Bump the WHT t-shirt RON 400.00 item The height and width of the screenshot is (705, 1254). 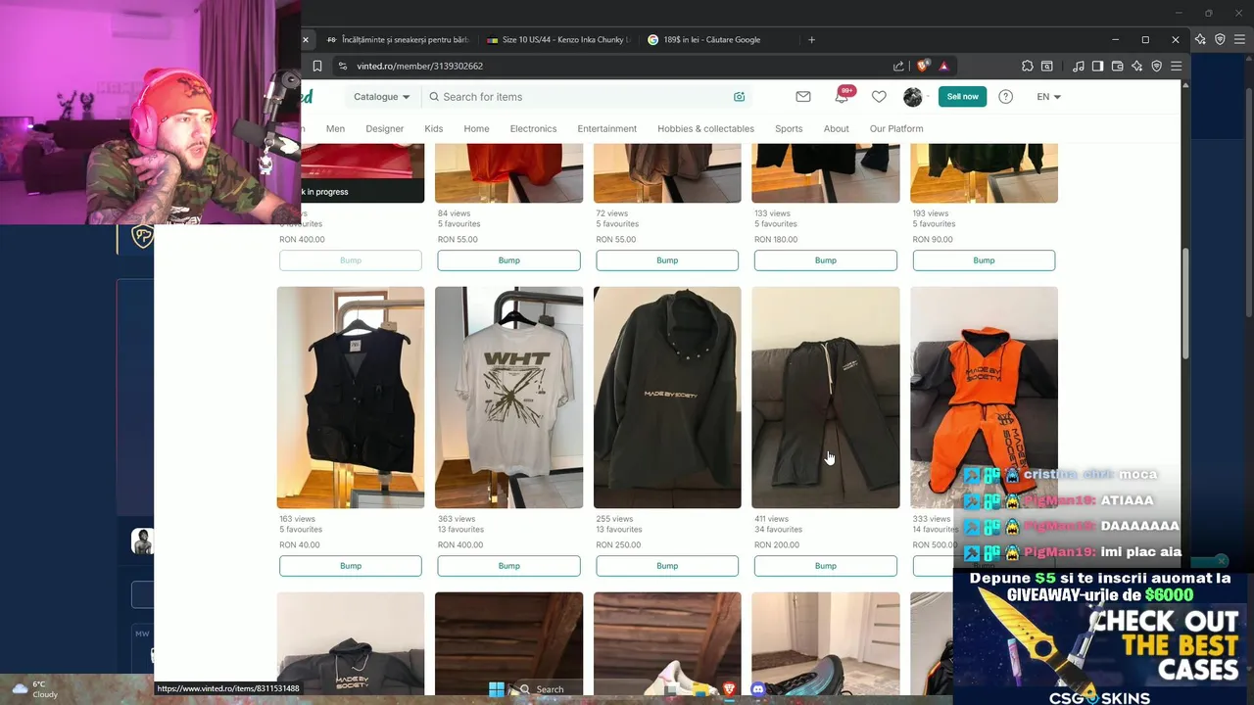[508, 566]
